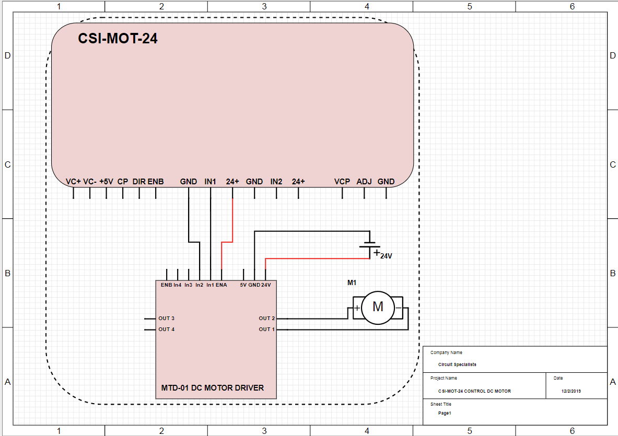Image resolution: width=618 pixels, height=436 pixels.
Task: Select the In4 pin on the motor driver
Action: point(178,285)
